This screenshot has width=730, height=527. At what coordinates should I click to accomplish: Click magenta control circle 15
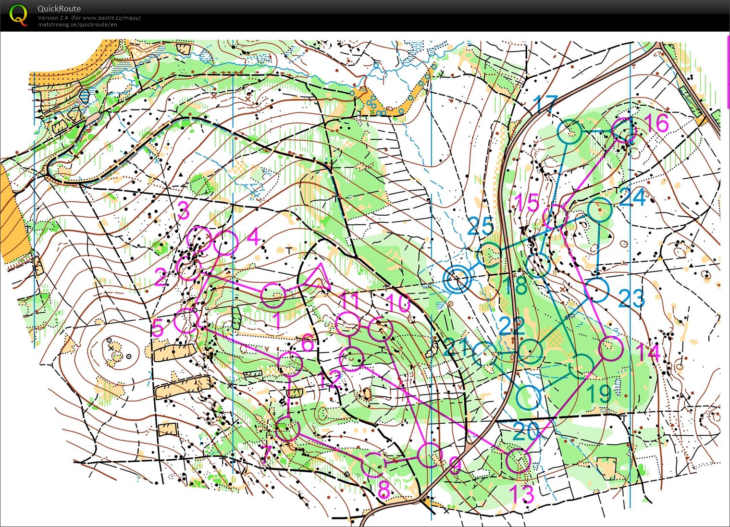click(556, 217)
